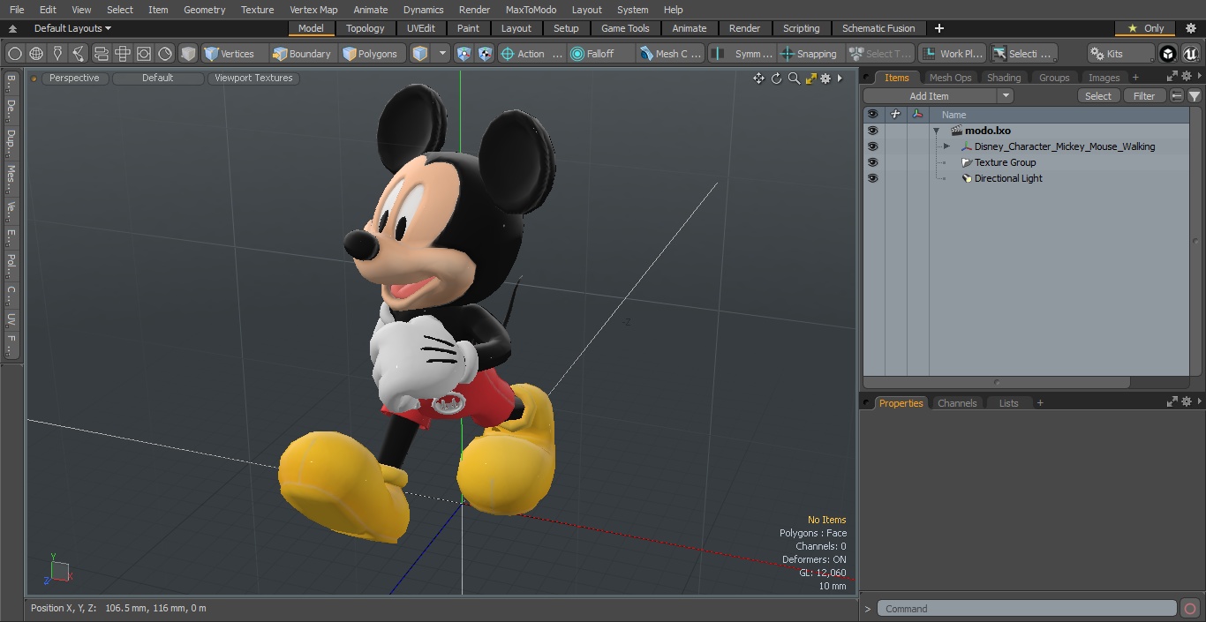Click the cross-shaped center tool icon
This screenshot has width=1206, height=622.
123,54
